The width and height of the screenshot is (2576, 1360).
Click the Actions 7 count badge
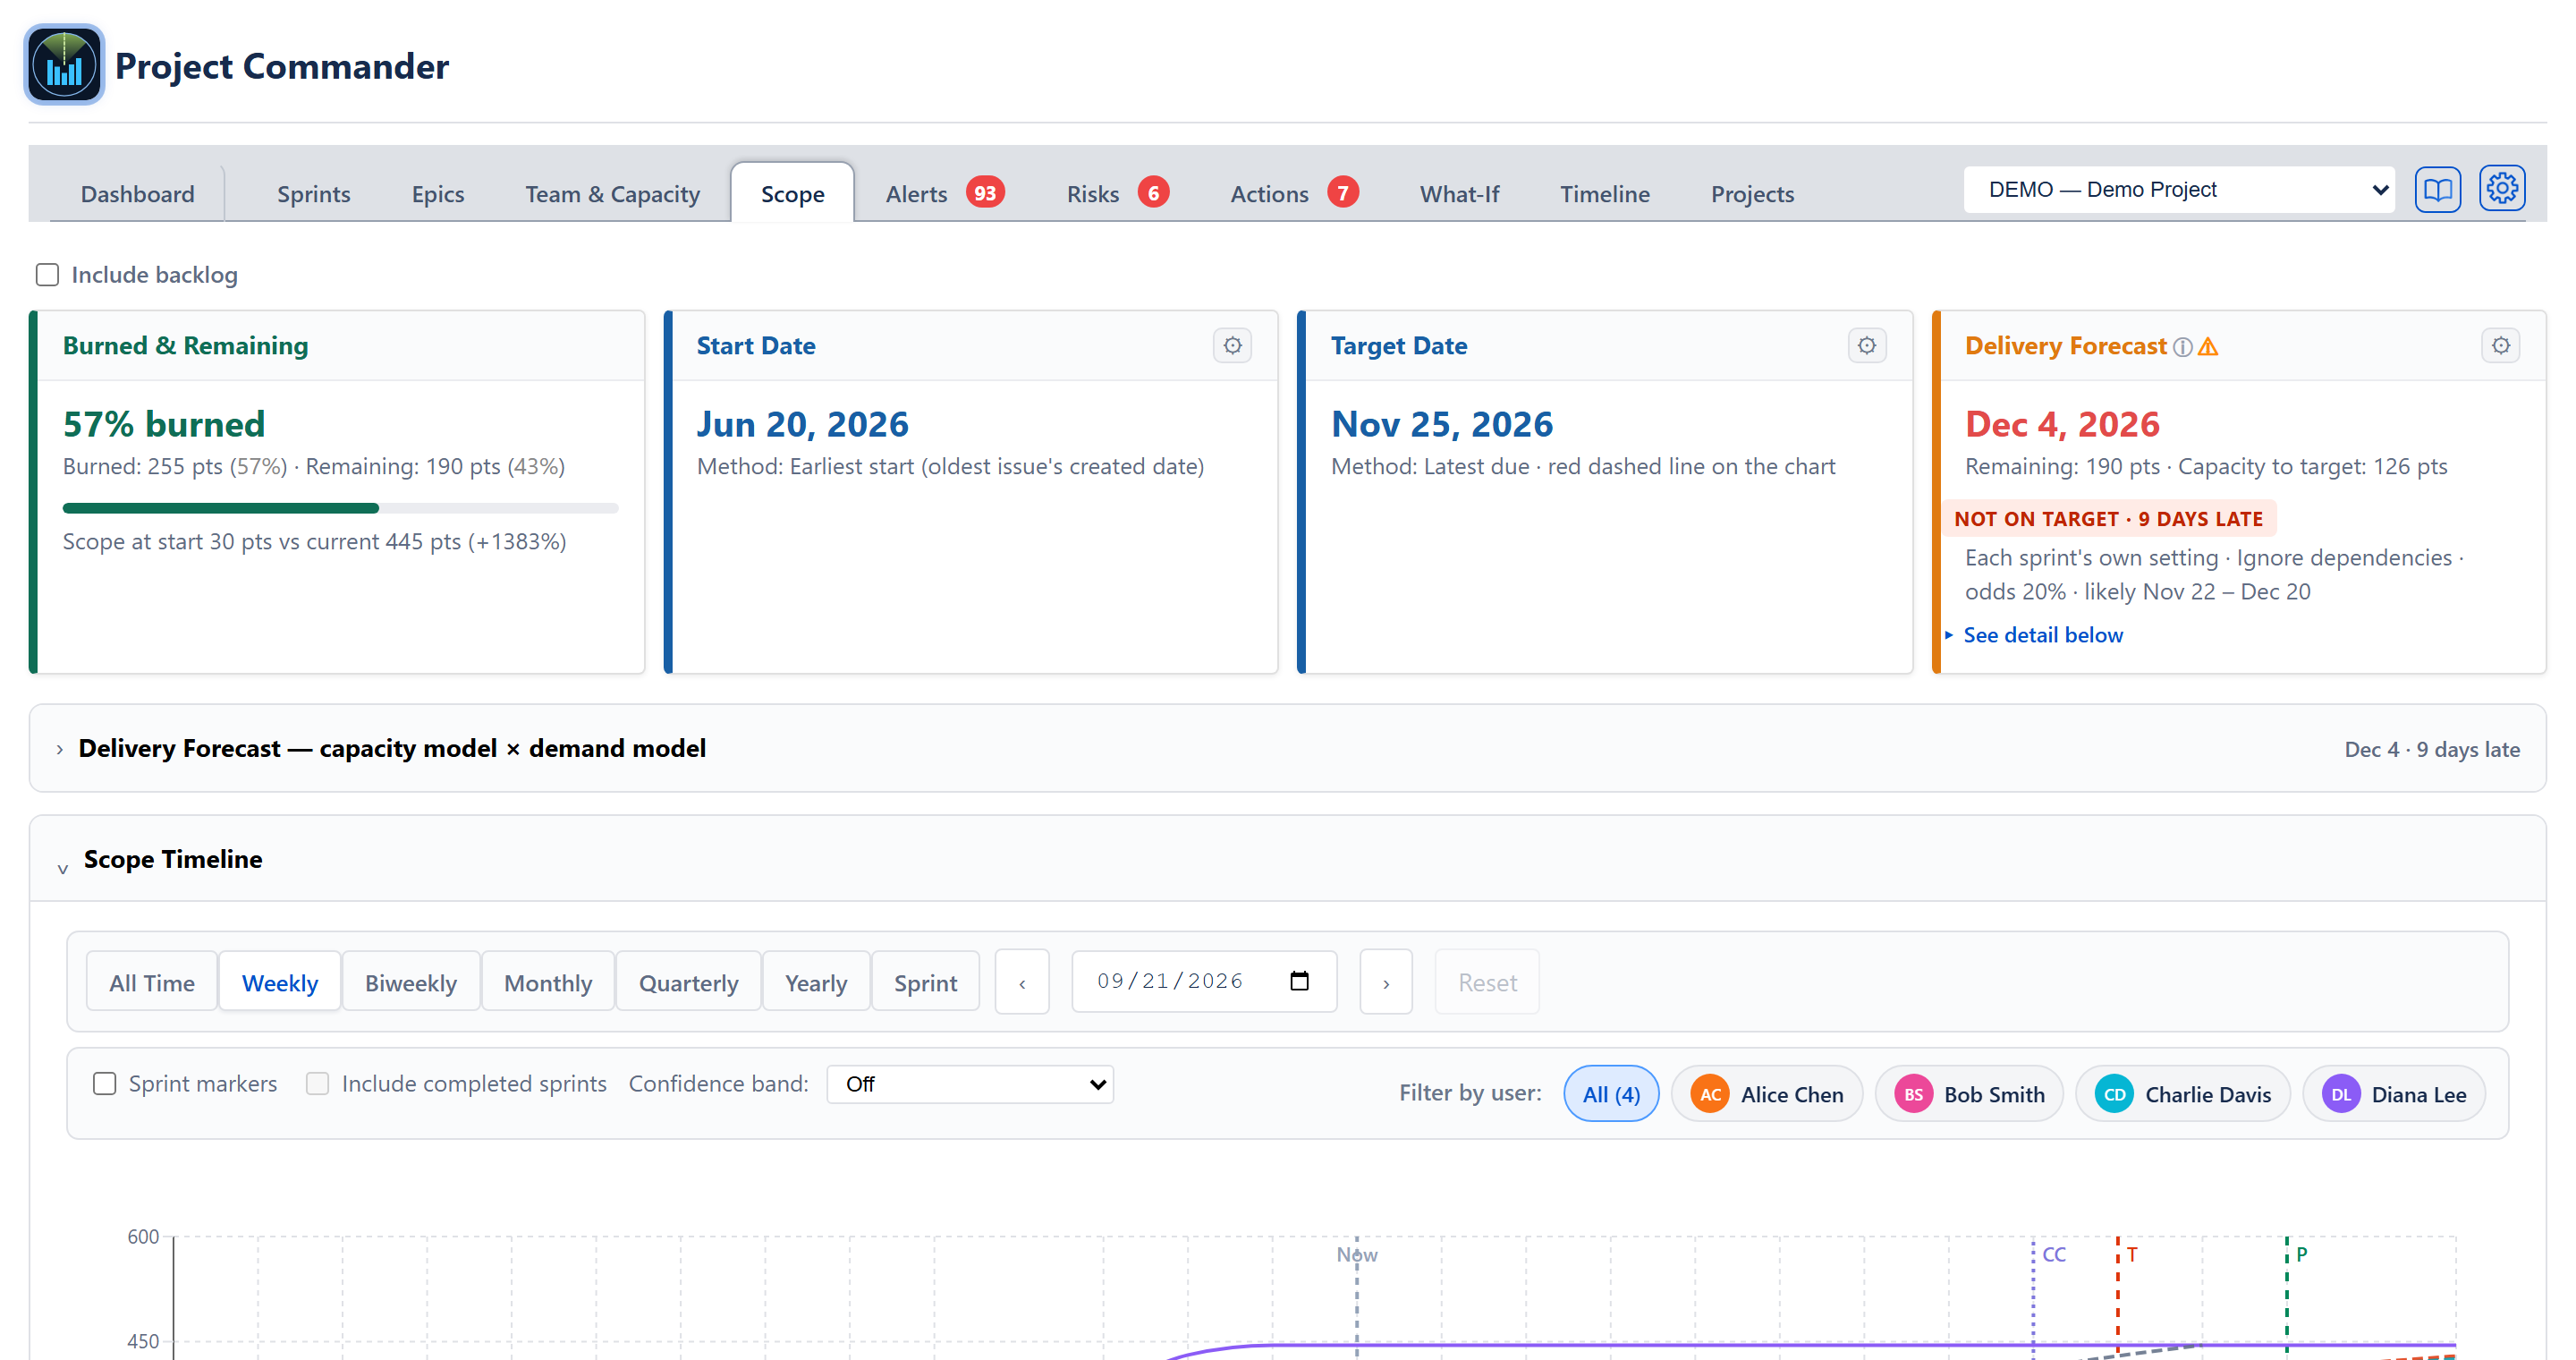coord(1343,192)
